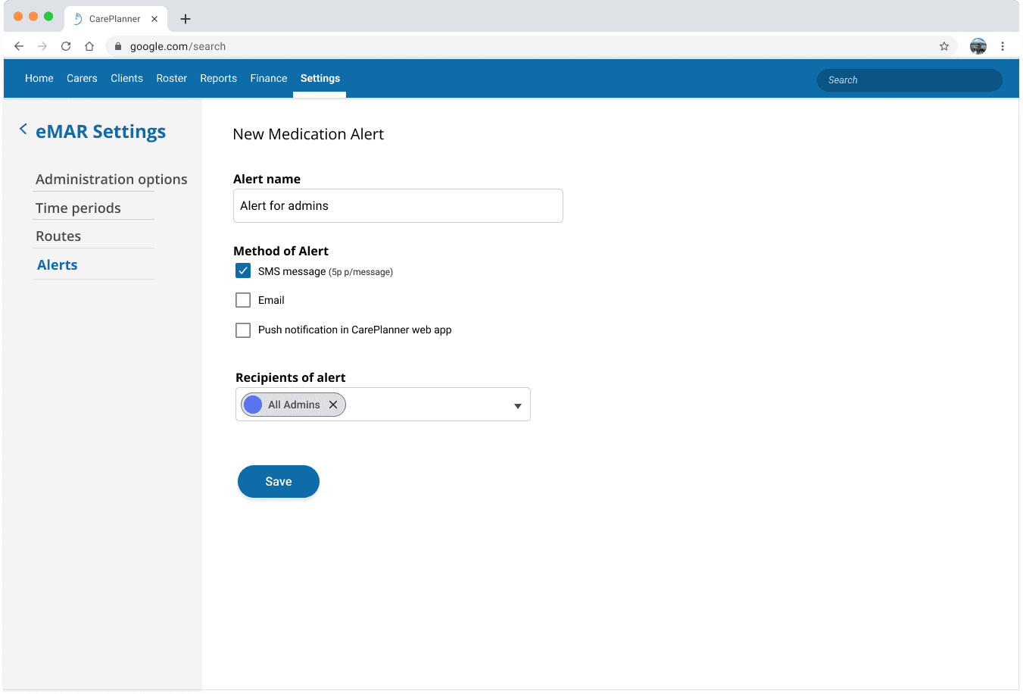Enable the Email alert checkbox

tap(243, 300)
